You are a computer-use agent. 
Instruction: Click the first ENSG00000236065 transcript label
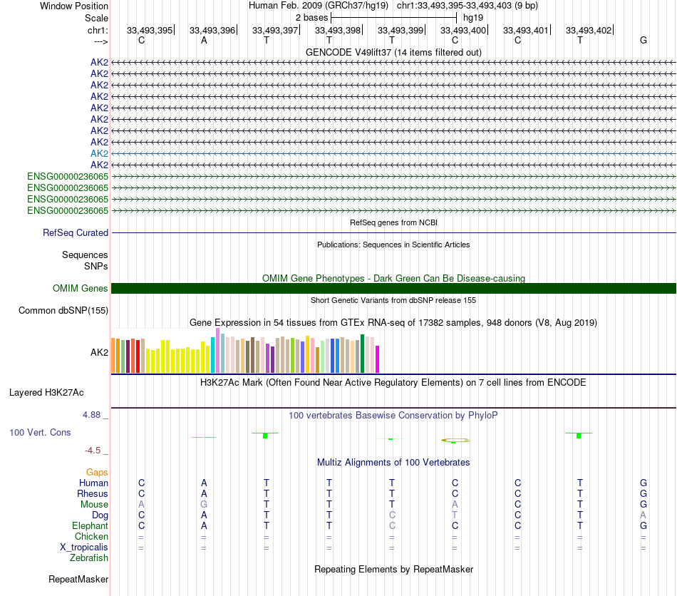point(68,176)
